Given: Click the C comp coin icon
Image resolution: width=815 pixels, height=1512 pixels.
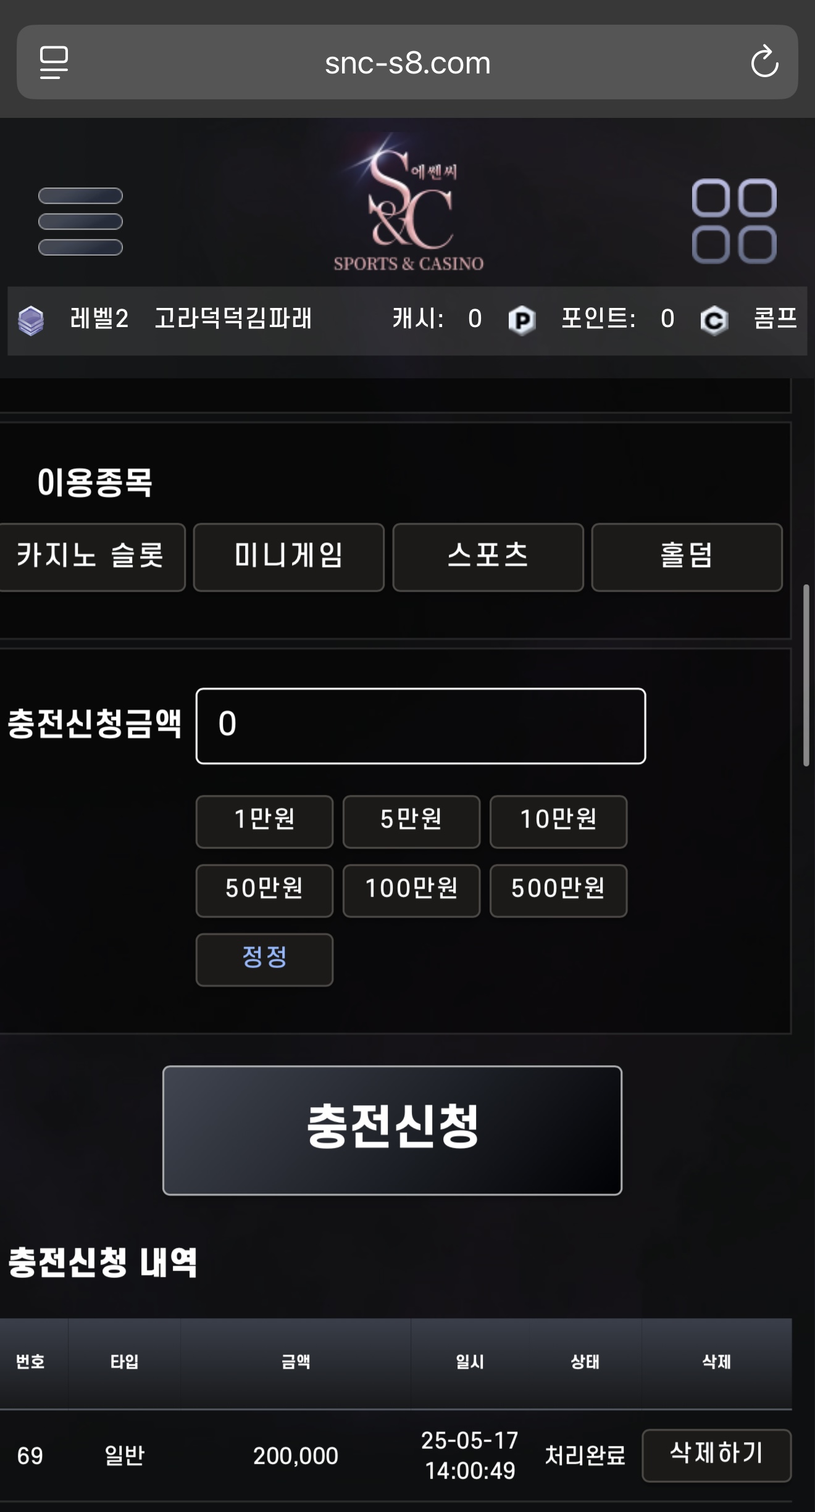Looking at the screenshot, I should 714,320.
